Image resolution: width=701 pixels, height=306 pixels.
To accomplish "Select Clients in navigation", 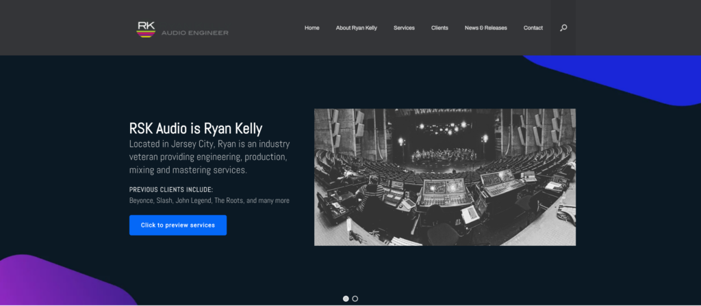I will 439,27.
